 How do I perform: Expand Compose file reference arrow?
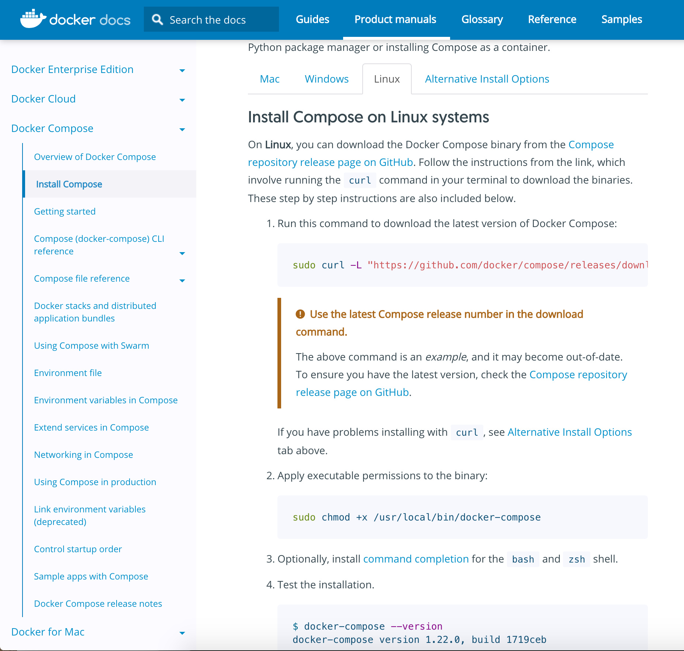182,281
